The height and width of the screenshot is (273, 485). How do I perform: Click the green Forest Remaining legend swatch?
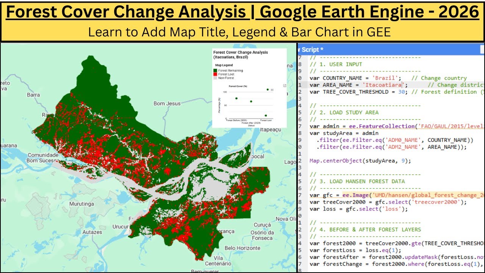pos(215,71)
